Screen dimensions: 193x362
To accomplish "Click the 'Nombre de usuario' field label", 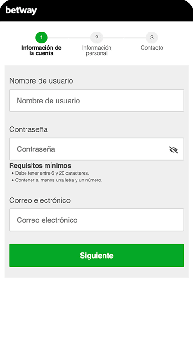I will click(x=41, y=81).
